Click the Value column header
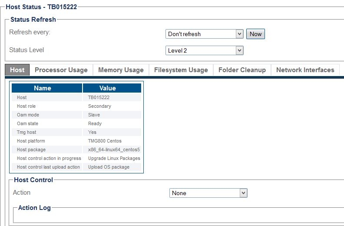344x226 pixels. click(x=107, y=88)
